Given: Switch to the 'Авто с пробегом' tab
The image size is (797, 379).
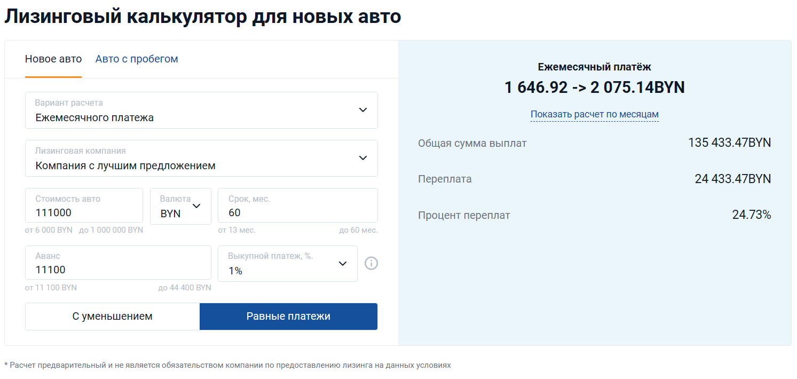Looking at the screenshot, I should tap(137, 59).
